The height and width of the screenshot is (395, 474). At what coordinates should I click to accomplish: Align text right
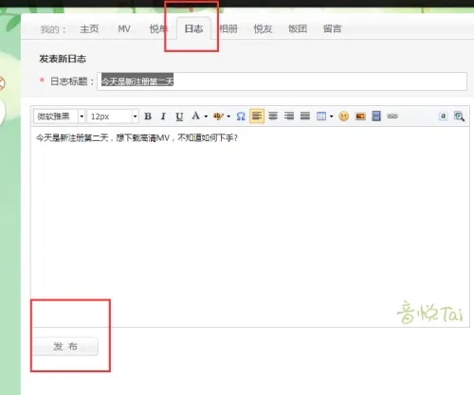click(289, 116)
